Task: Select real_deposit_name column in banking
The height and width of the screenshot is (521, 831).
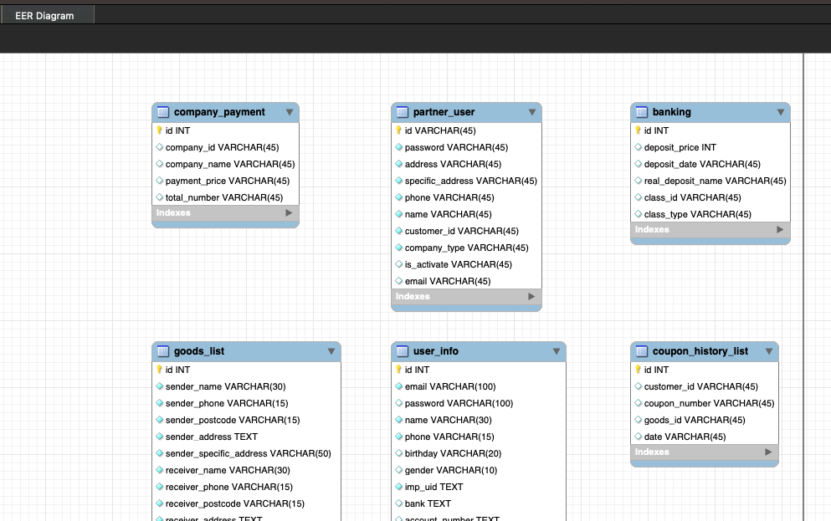Action: point(715,181)
